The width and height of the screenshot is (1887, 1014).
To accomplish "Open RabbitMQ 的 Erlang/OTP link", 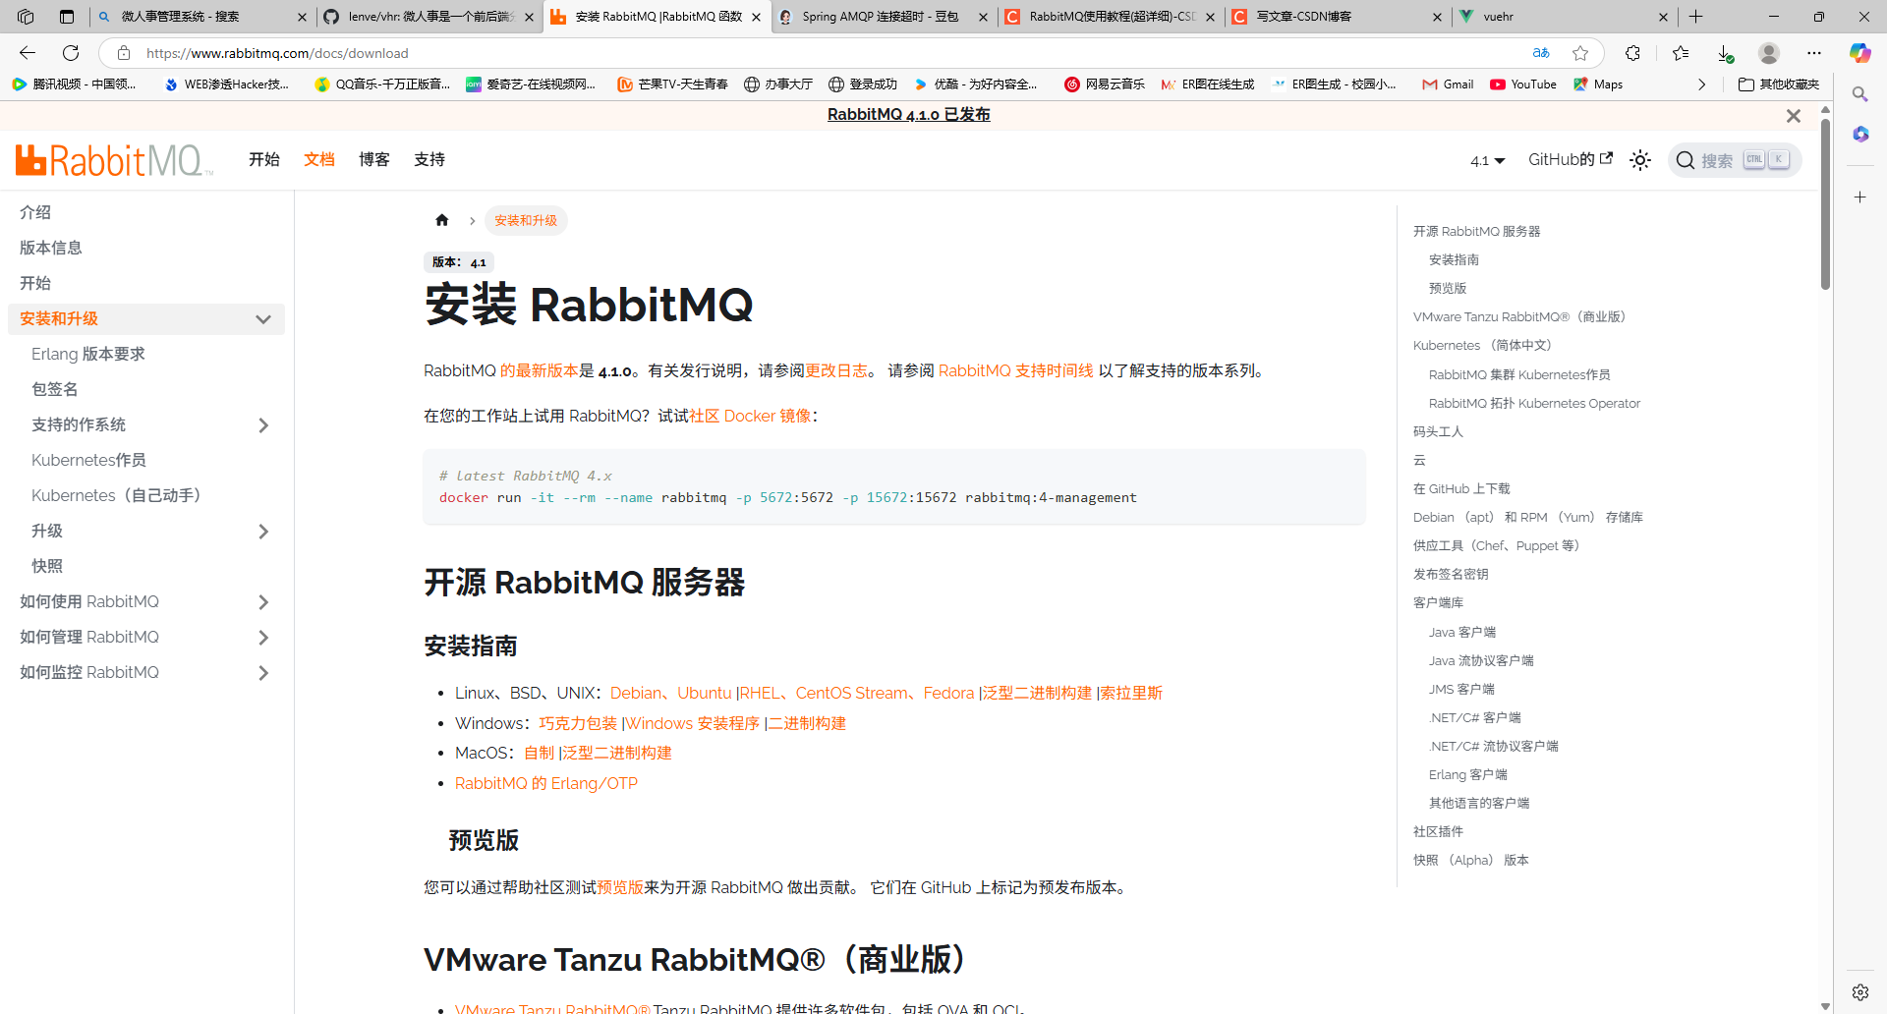I will pos(546,783).
